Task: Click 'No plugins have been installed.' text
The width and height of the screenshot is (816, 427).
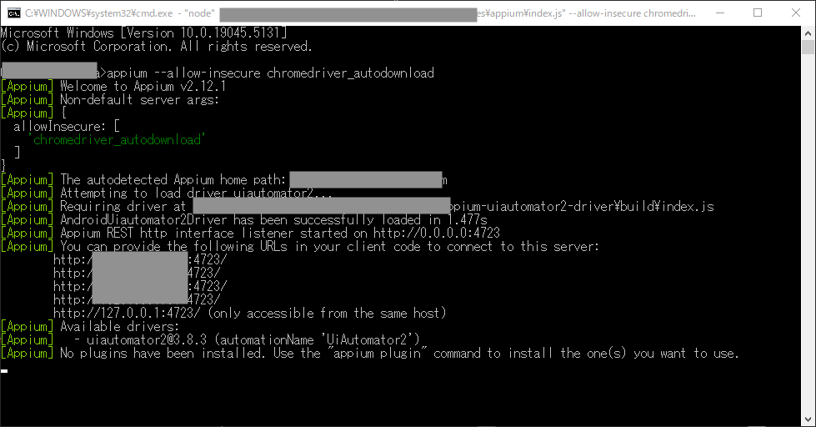Action: [164, 353]
